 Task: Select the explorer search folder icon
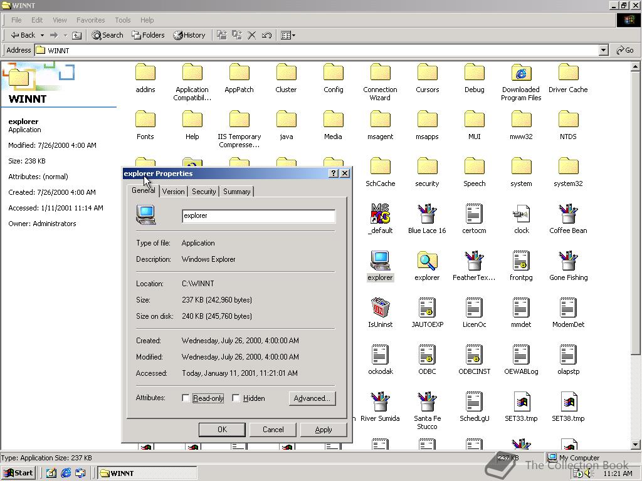click(427, 266)
